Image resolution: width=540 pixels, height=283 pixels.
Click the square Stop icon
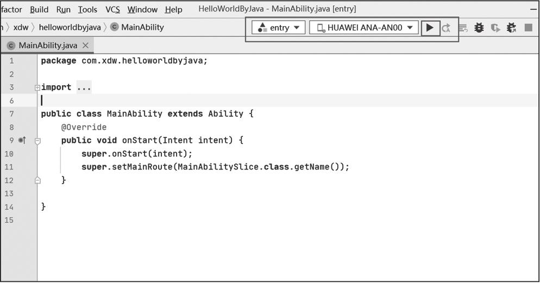coord(529,28)
